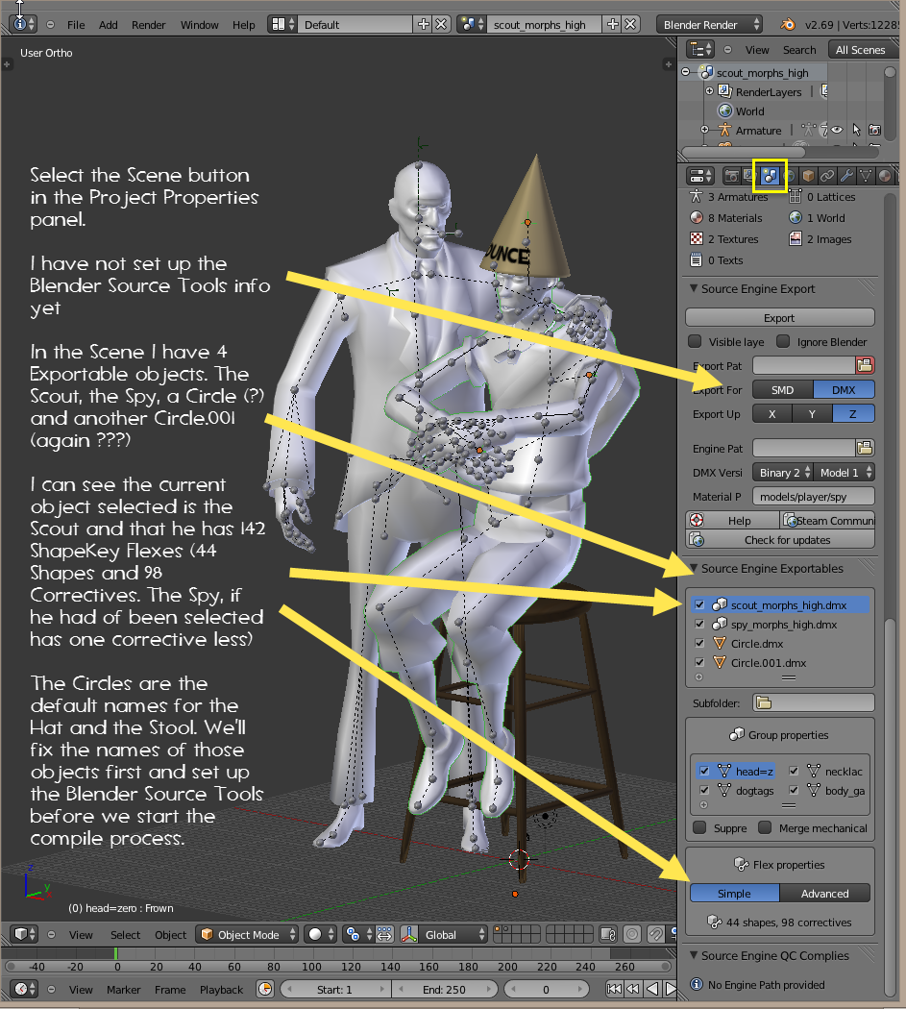Viewport: 906px width, 1009px height.
Task: Open the Object Data triangle tab
Action: [x=866, y=176]
